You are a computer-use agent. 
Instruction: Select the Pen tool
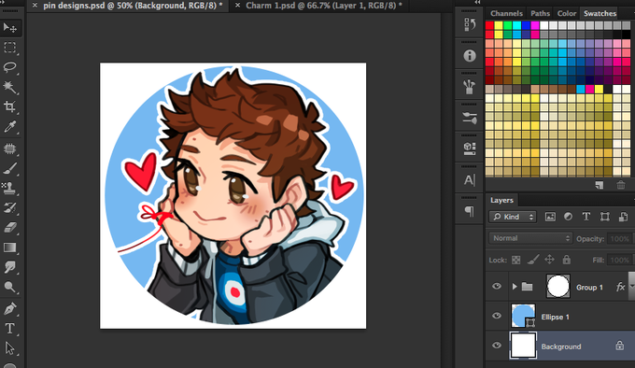[9, 309]
